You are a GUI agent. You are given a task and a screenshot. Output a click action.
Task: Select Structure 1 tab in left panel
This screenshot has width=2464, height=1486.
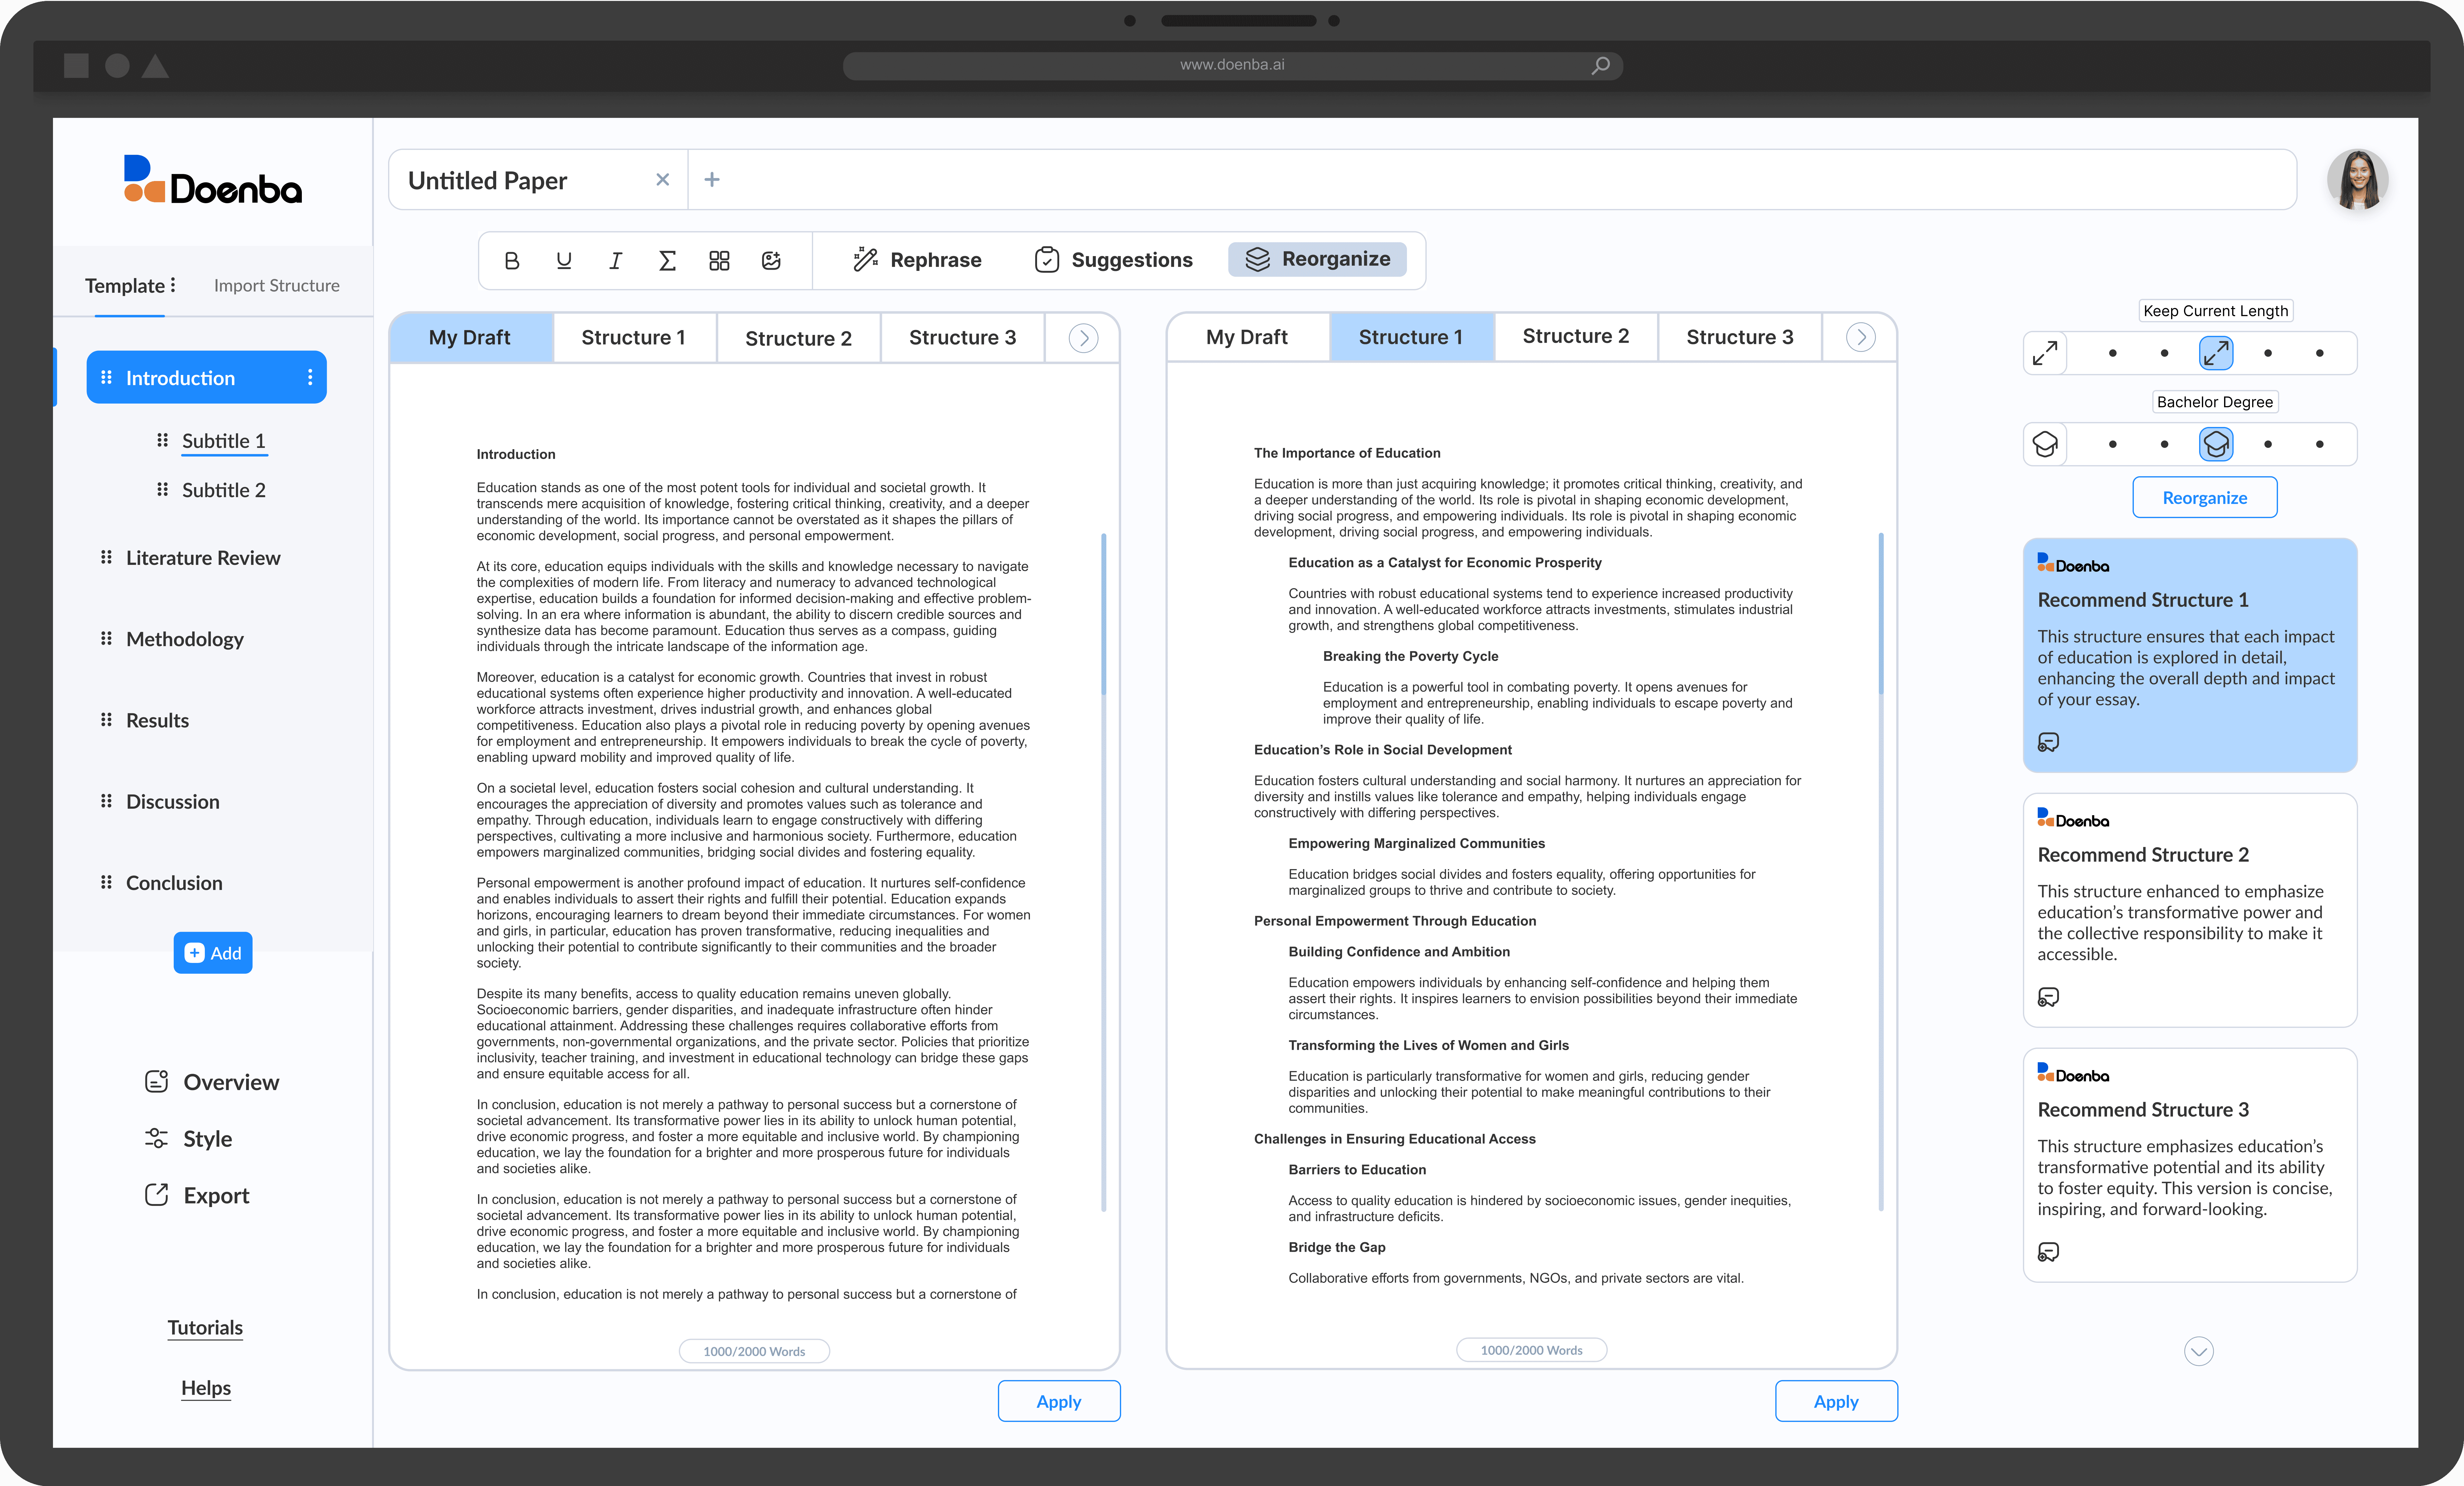point(634,338)
